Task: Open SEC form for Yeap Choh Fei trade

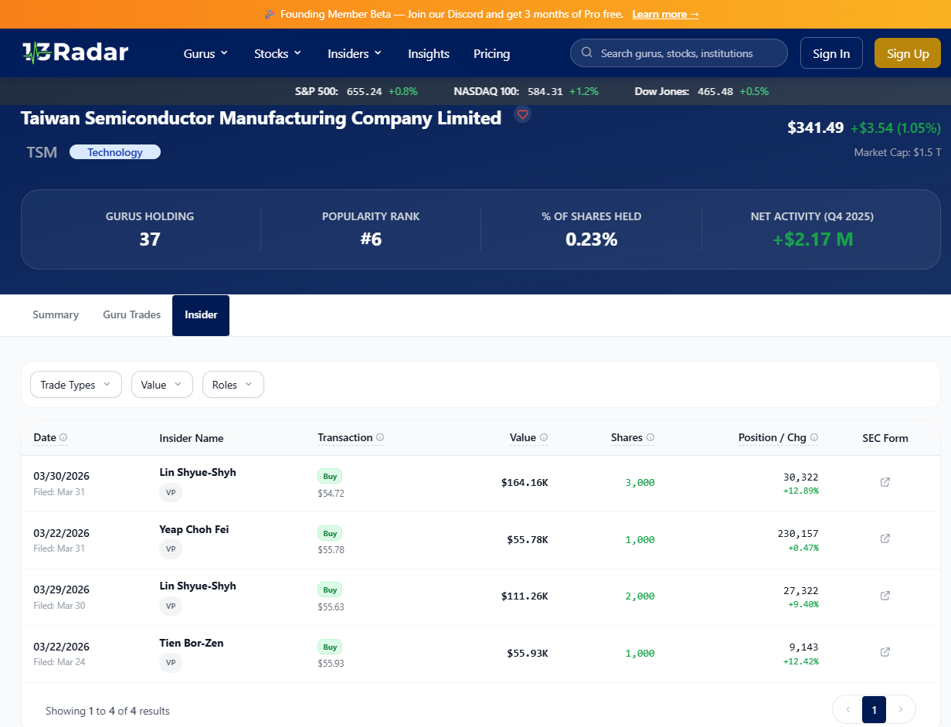Action: click(x=885, y=538)
